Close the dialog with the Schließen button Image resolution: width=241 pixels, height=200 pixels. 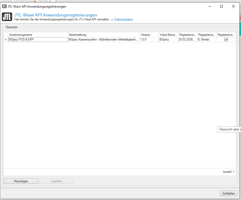229,193
